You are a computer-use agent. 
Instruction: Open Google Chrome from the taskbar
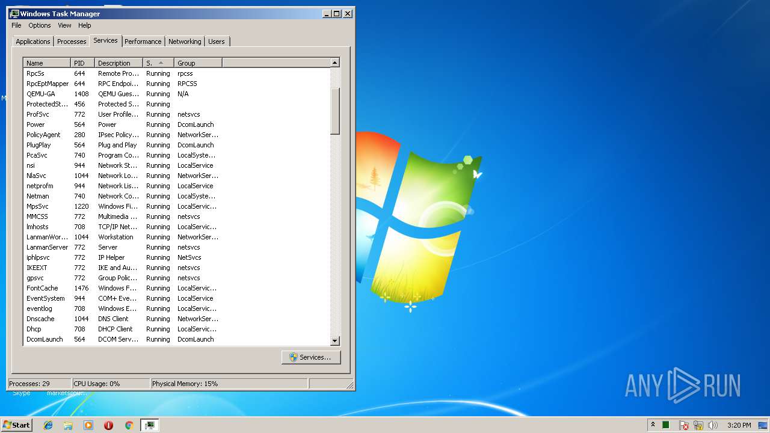(129, 425)
